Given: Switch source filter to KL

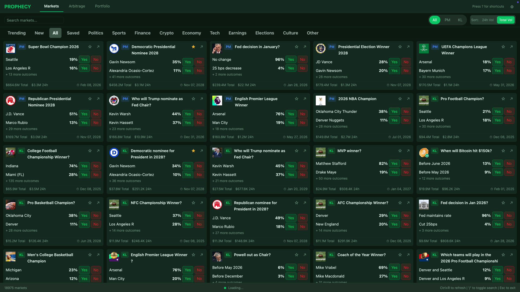Looking at the screenshot, I should click(x=460, y=20).
